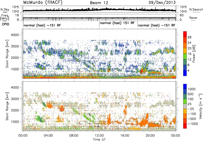Click the 'Time UT' axis title
Viewport: 203px width, 141px height.
click(x=99, y=139)
